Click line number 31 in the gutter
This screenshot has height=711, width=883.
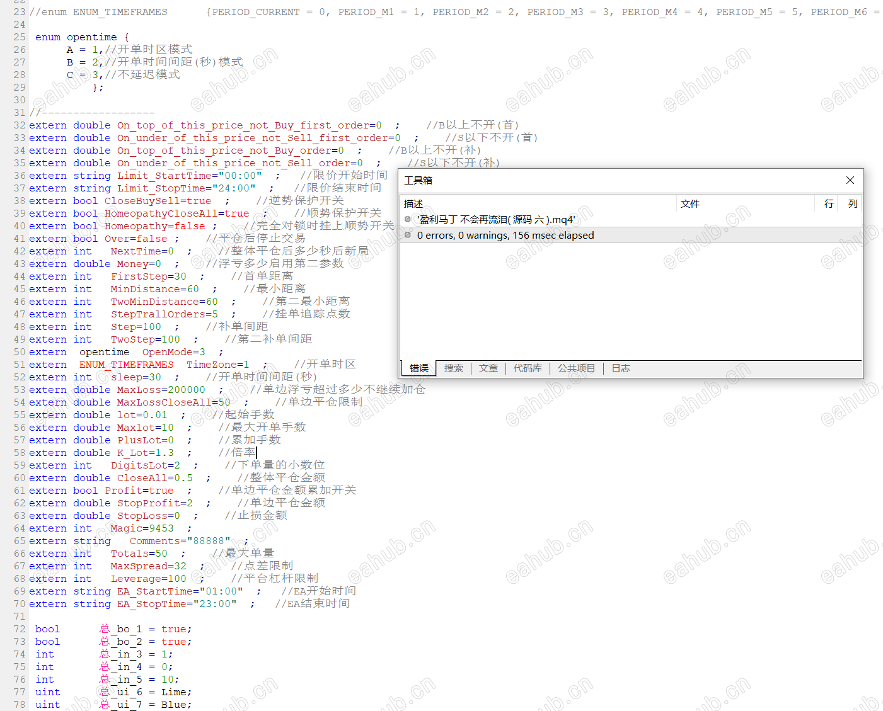[x=20, y=113]
